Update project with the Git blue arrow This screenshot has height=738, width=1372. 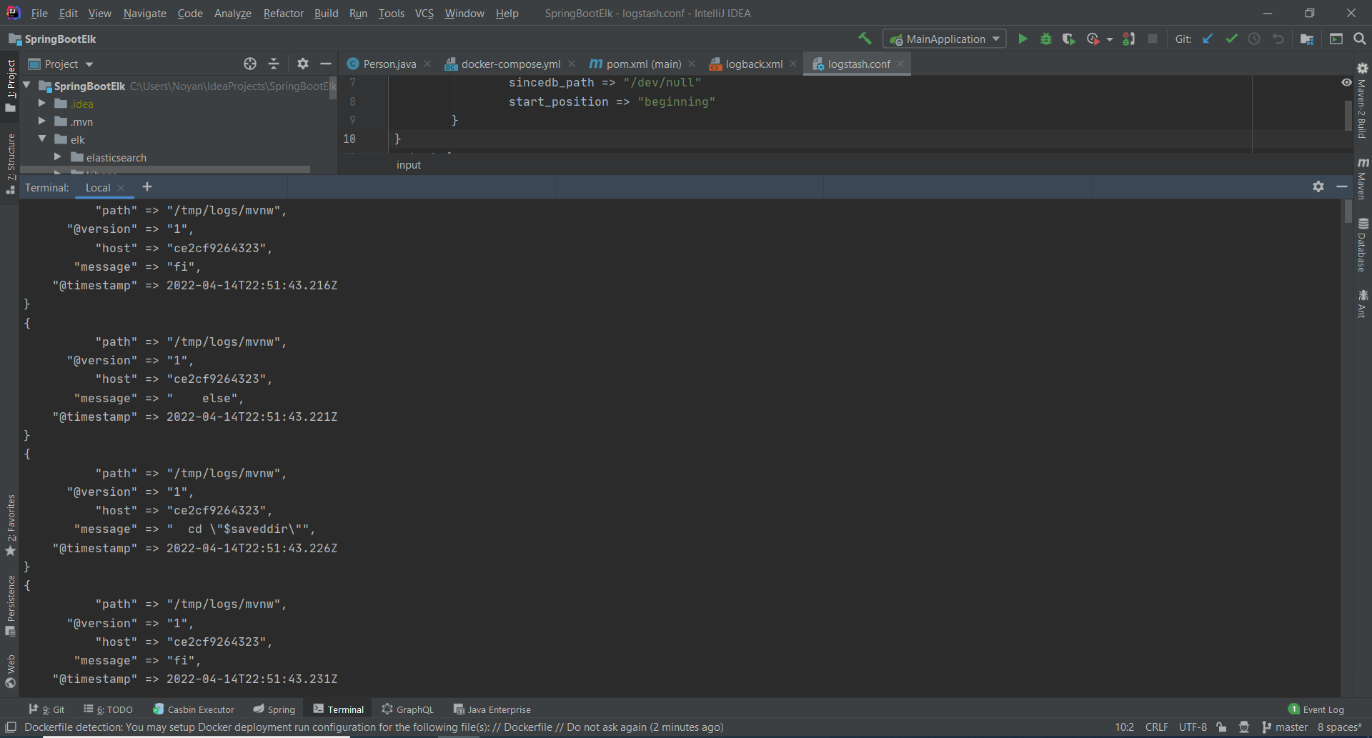point(1208,39)
